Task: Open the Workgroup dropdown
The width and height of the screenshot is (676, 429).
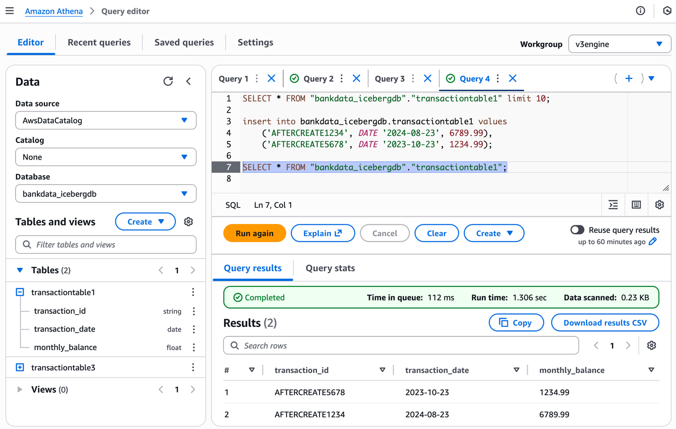Action: pos(619,44)
